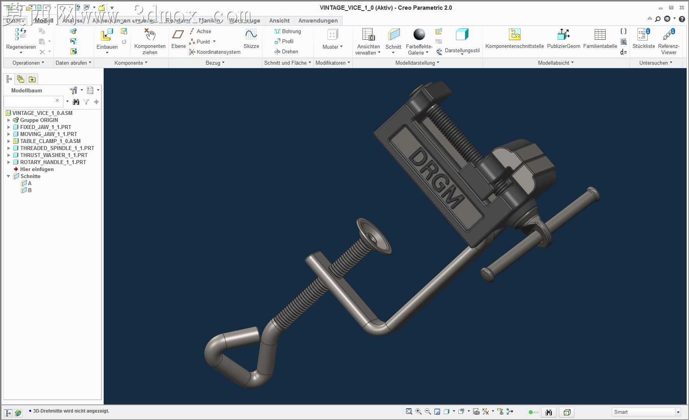Image resolution: width=689 pixels, height=420 pixels.
Task: Click the Koordinatensystem tool
Action: pos(215,52)
